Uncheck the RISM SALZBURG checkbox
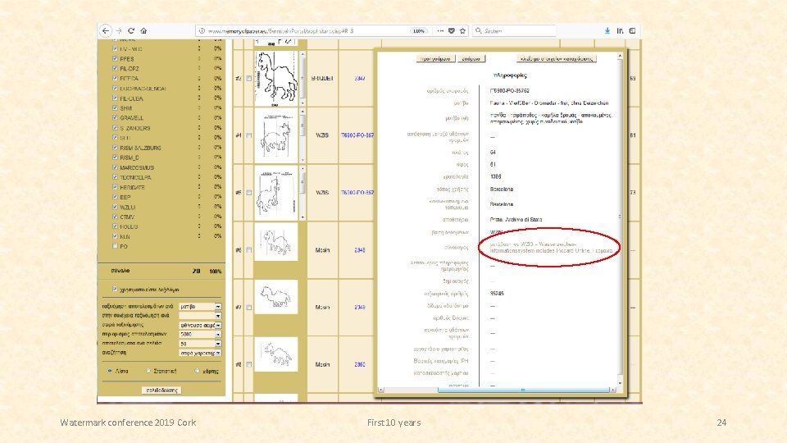 pyautogui.click(x=115, y=148)
